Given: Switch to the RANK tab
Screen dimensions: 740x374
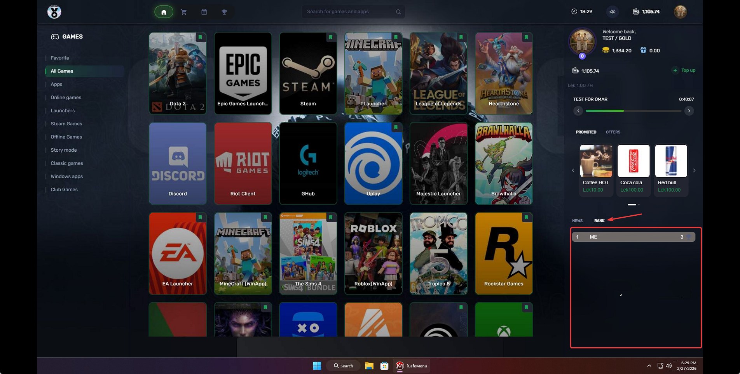Looking at the screenshot, I should [599, 221].
